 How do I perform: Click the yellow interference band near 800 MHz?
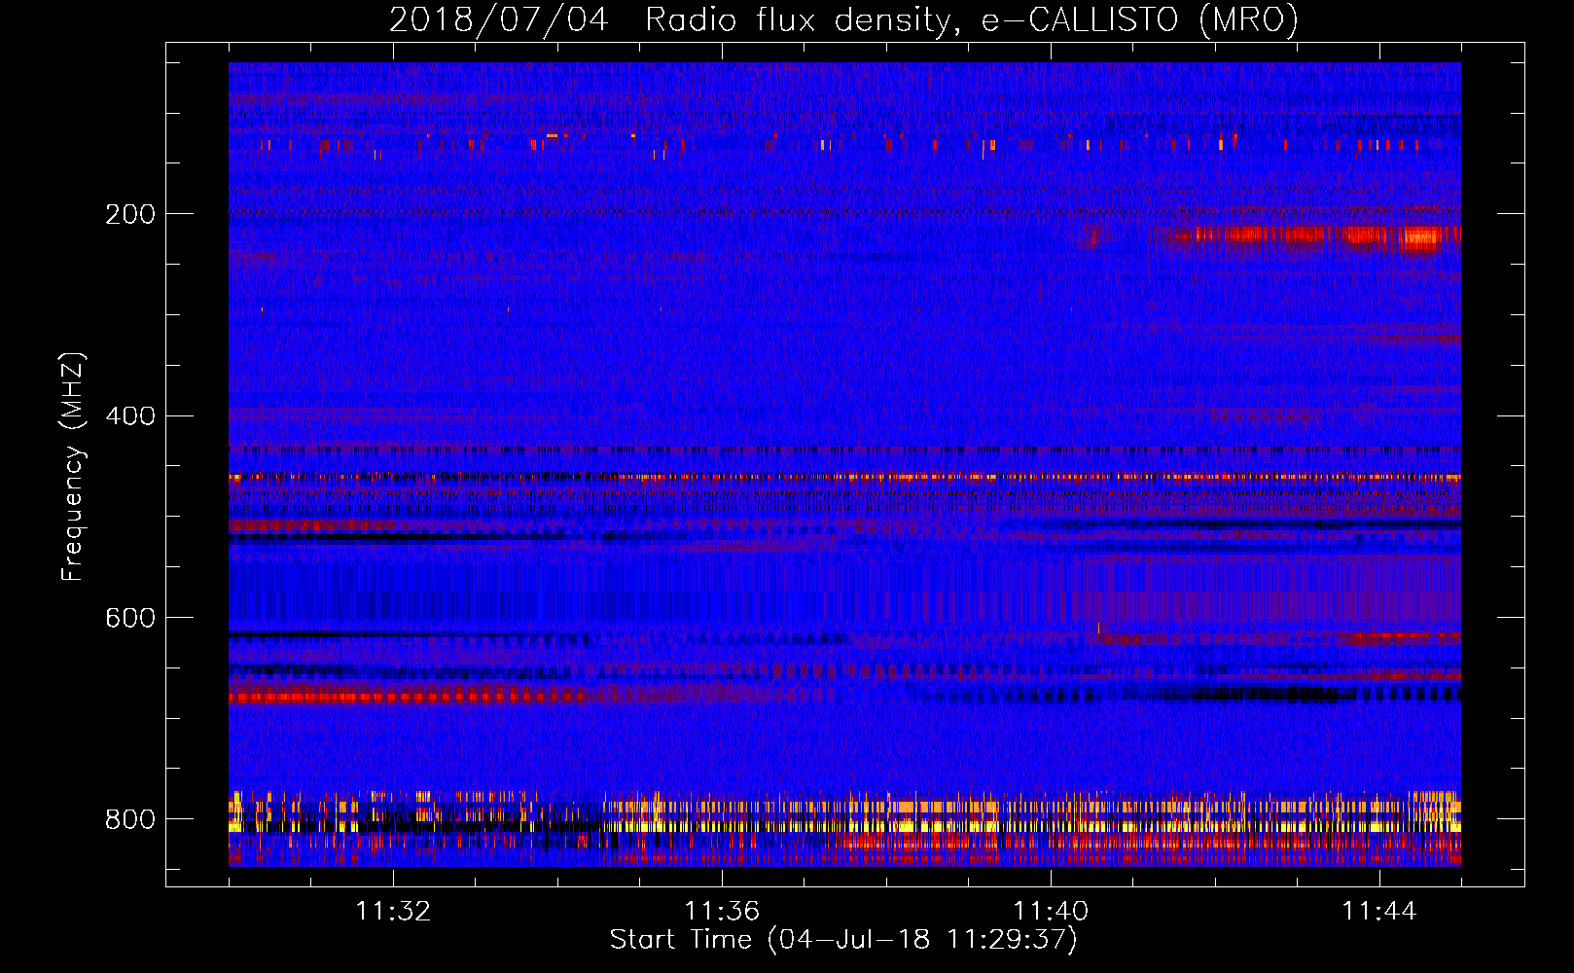(x=844, y=827)
